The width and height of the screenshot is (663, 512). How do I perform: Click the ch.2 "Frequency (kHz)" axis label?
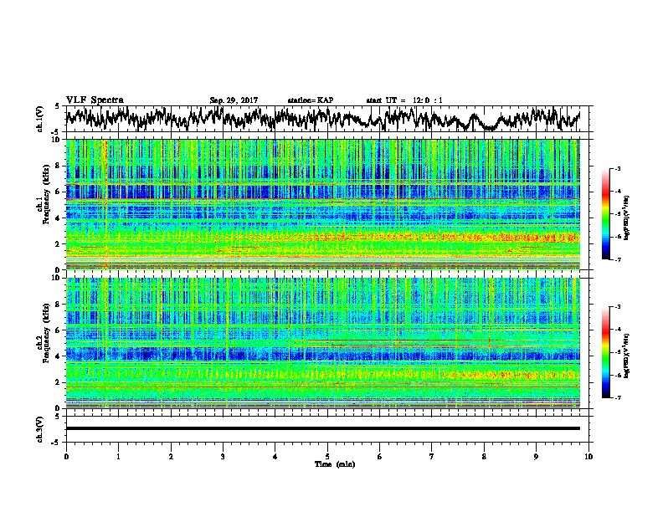click(x=46, y=333)
